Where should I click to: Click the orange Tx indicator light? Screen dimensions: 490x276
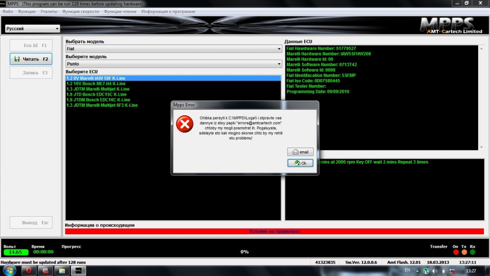pos(464,252)
